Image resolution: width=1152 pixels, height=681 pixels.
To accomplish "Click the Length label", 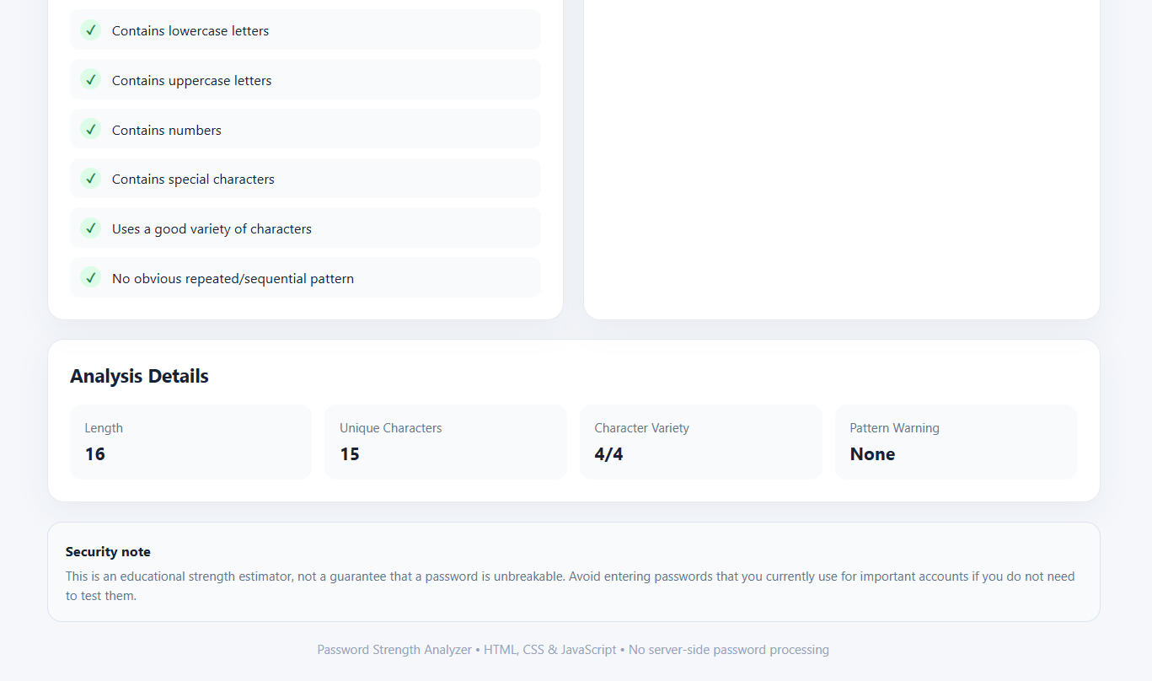I will pos(104,428).
